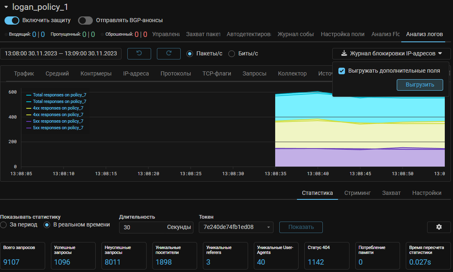Click the cyan Total responses legend swatch

[29, 95]
